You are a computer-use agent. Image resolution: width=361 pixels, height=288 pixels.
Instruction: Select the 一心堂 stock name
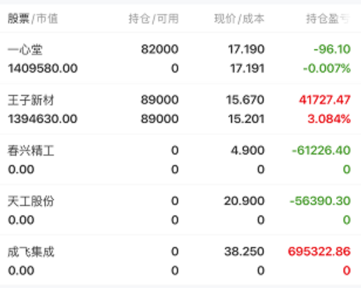point(25,49)
